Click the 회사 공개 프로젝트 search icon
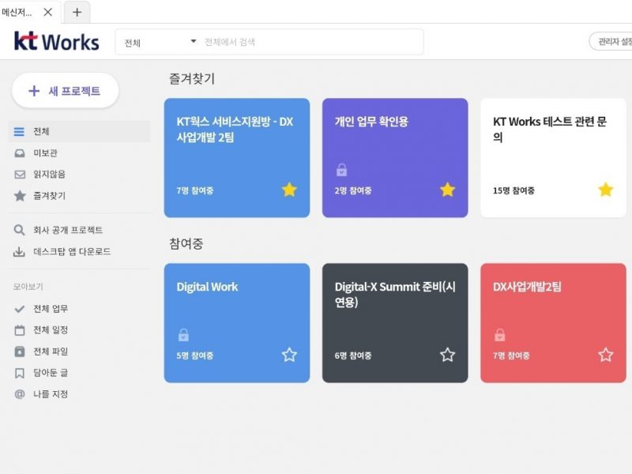Screen dimensions: 632x474 coord(19,230)
